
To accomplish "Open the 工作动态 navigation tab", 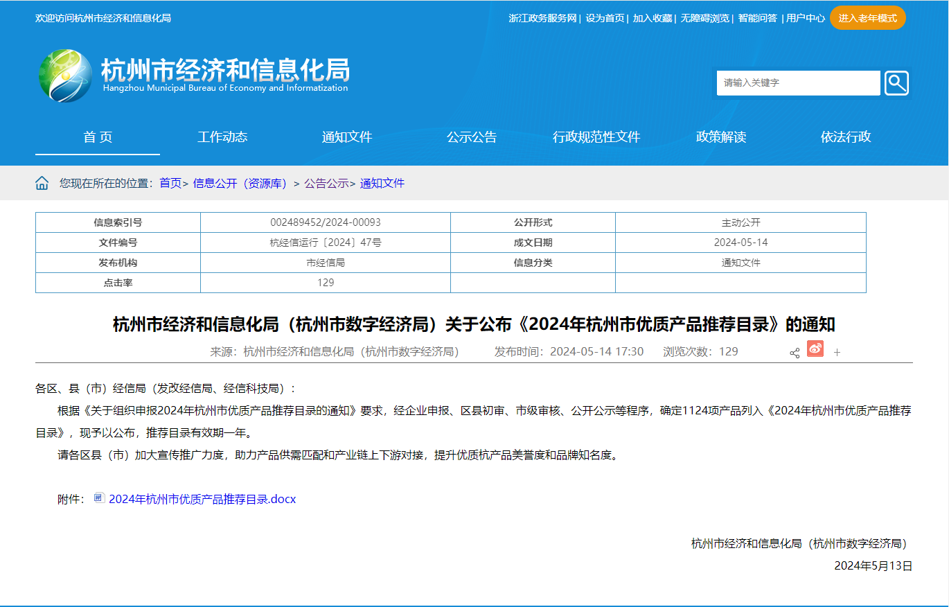I will click(x=222, y=137).
